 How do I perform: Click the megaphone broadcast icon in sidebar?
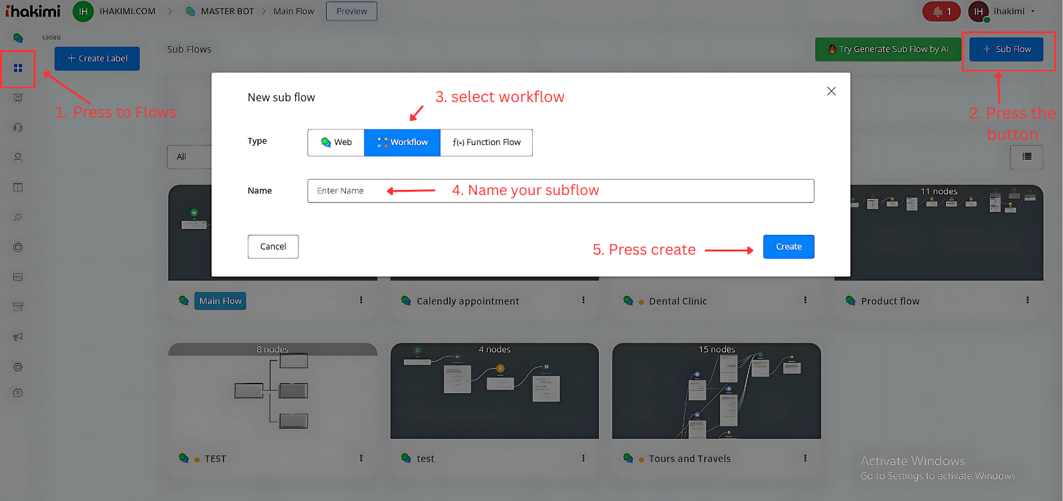pos(18,337)
